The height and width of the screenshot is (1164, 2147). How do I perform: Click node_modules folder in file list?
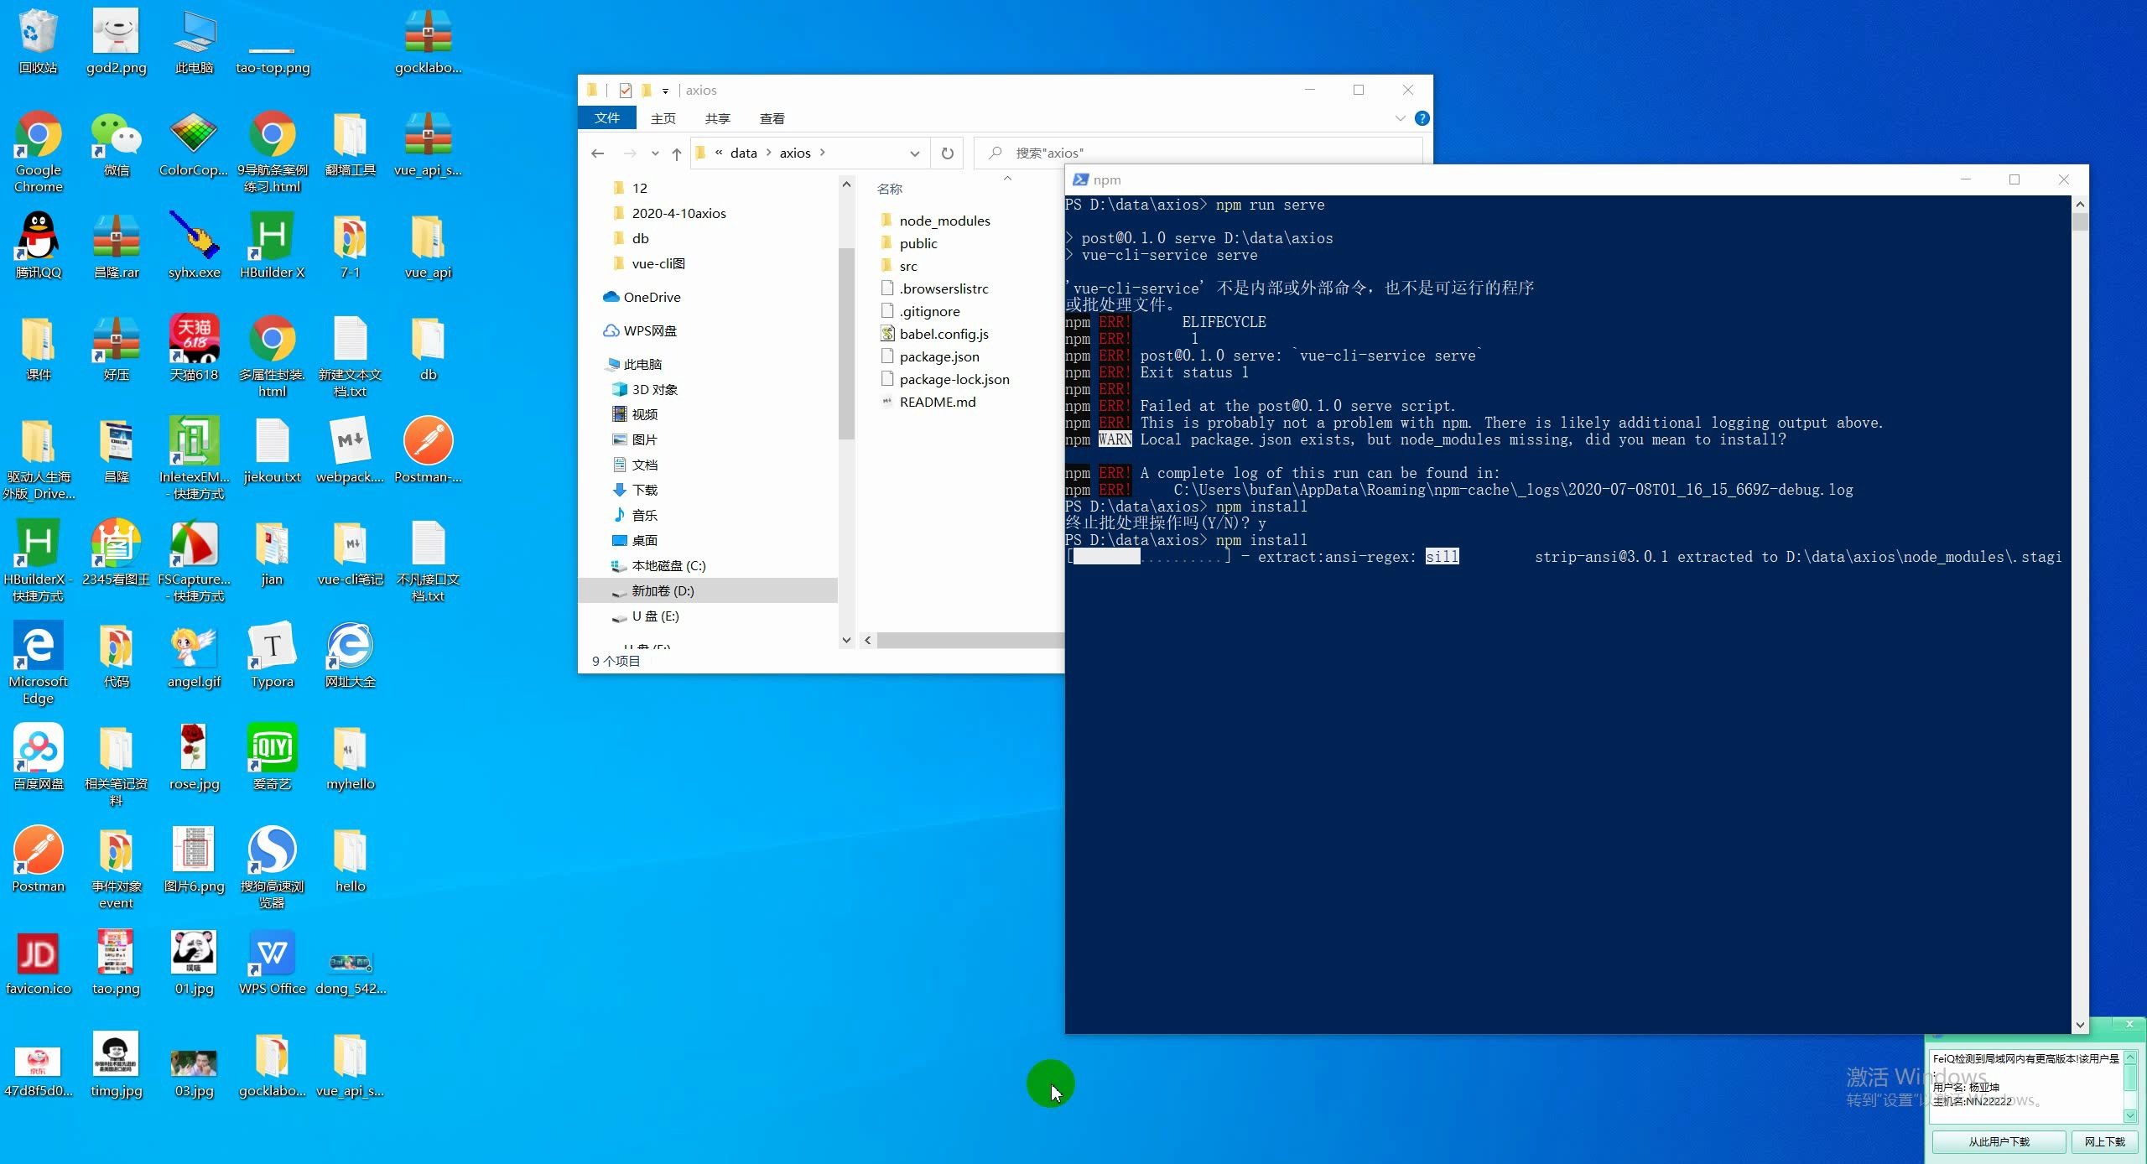click(x=944, y=220)
